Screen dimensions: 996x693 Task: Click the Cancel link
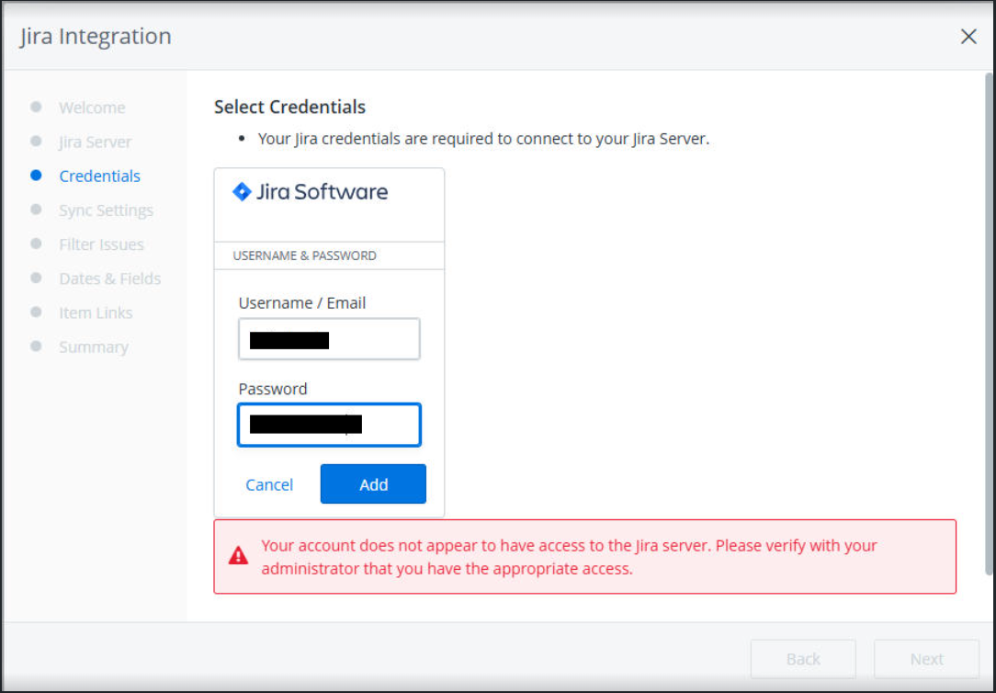point(269,484)
